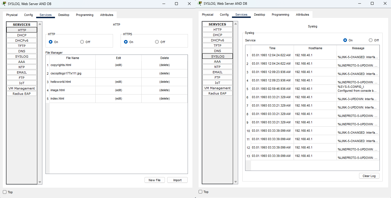Screen dimensions: 391x198
Task: Click the (edit) link for index.html
Action: click(118, 98)
